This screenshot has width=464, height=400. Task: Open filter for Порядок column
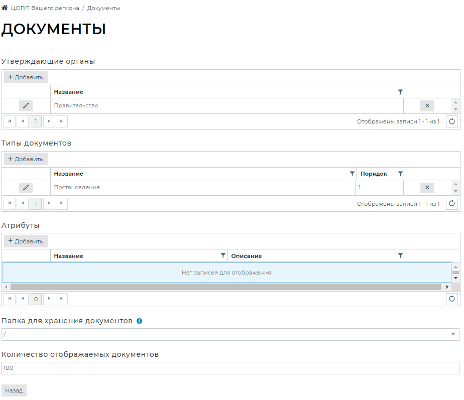point(400,174)
